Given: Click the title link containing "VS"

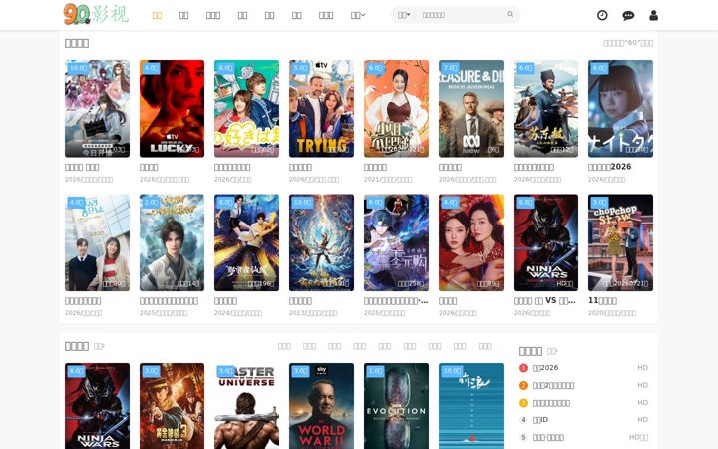Looking at the screenshot, I should tap(544, 301).
